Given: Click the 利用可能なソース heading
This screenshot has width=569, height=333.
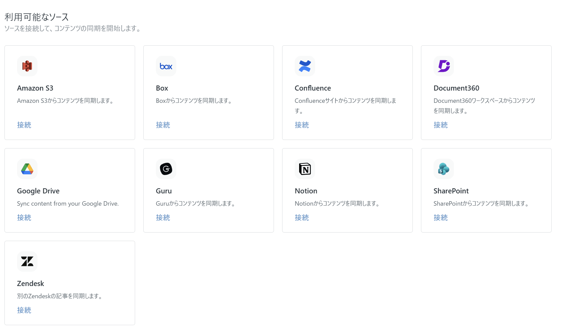Looking at the screenshot, I should (37, 17).
